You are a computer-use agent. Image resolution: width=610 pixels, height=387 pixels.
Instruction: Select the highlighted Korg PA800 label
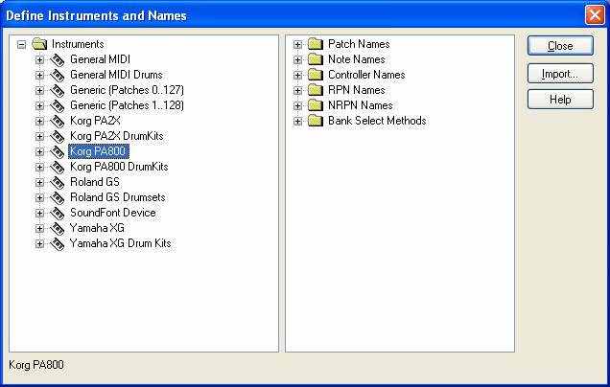point(99,151)
